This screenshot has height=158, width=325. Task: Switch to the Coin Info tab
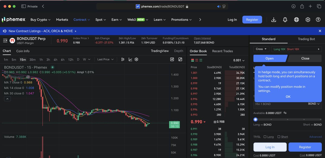tap(23, 51)
